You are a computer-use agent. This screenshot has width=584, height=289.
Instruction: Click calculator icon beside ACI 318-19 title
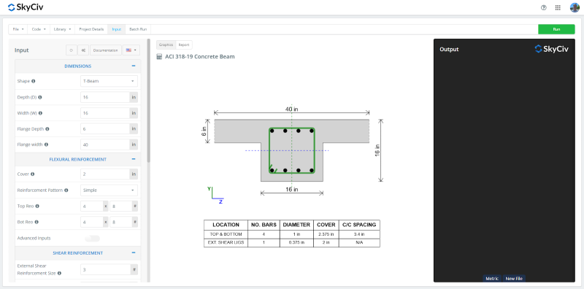(x=159, y=57)
